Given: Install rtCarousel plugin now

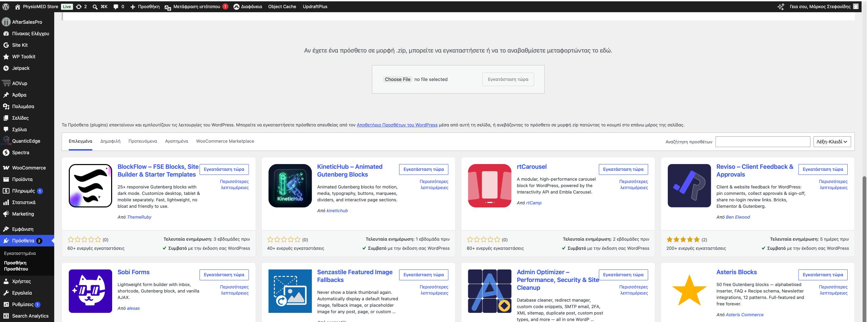Looking at the screenshot, I should tap(623, 169).
